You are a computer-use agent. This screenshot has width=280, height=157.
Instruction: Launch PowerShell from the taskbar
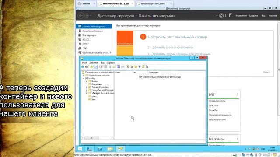pos(100,149)
